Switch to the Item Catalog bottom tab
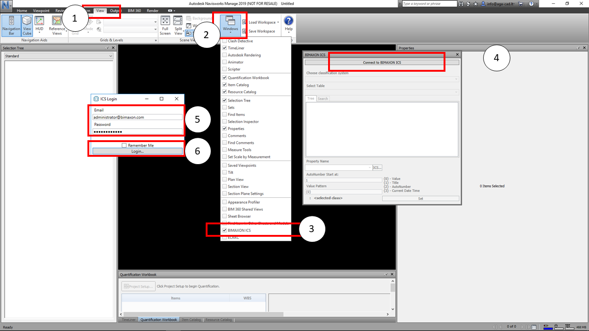This screenshot has height=331, width=589. coord(191,320)
